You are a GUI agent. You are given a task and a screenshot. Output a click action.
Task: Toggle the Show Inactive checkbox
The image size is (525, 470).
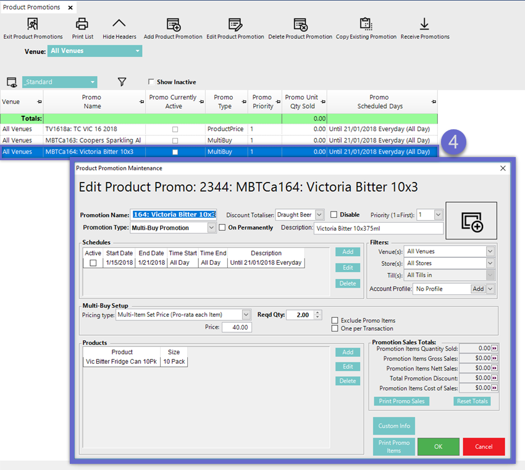(151, 82)
